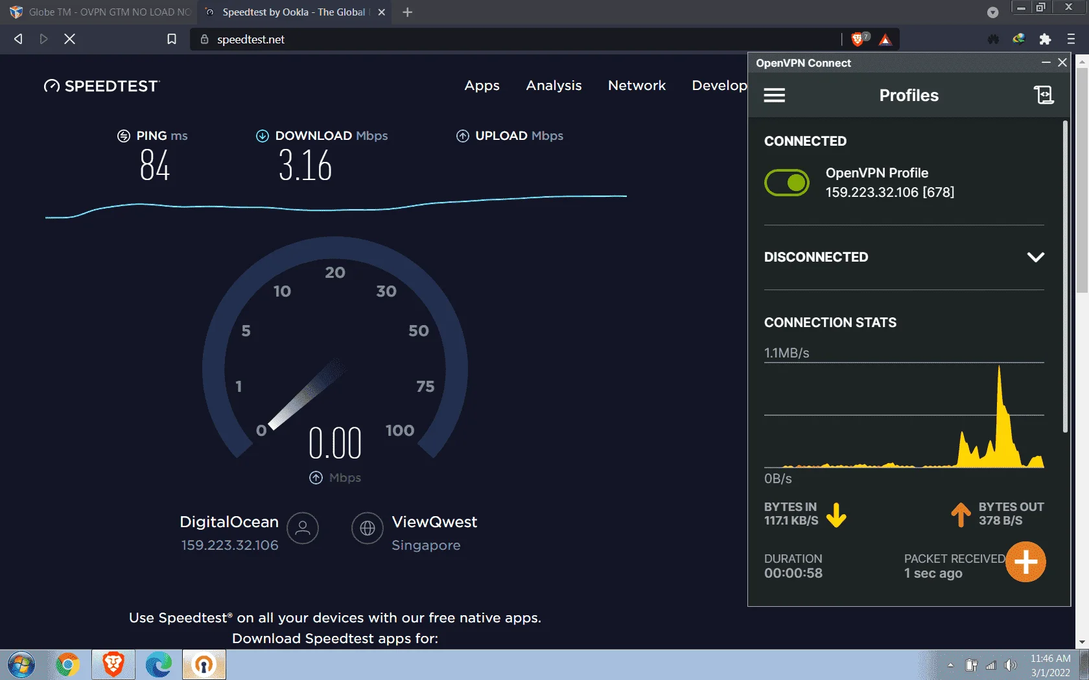This screenshot has width=1089, height=680.
Task: Click the CONNECTION STATS heading
Action: click(x=830, y=323)
